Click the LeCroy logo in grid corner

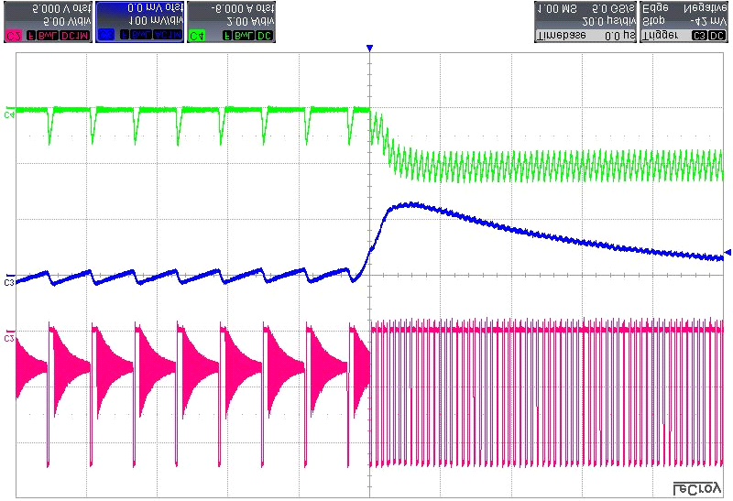698,487
